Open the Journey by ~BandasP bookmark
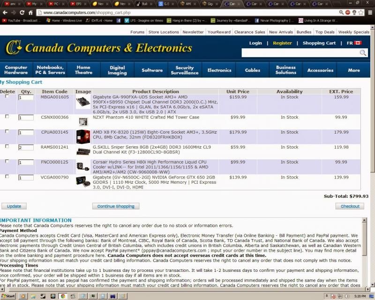375x300 pixels. [x=230, y=21]
